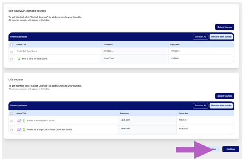
Task: Click the Self-study/On demand courses heading
Action: click(27, 11)
